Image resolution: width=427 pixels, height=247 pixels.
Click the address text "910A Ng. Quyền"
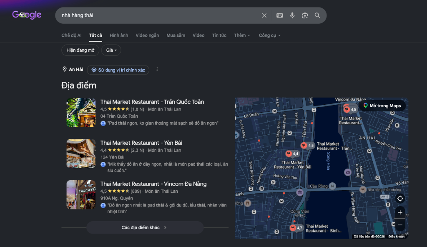tap(117, 198)
